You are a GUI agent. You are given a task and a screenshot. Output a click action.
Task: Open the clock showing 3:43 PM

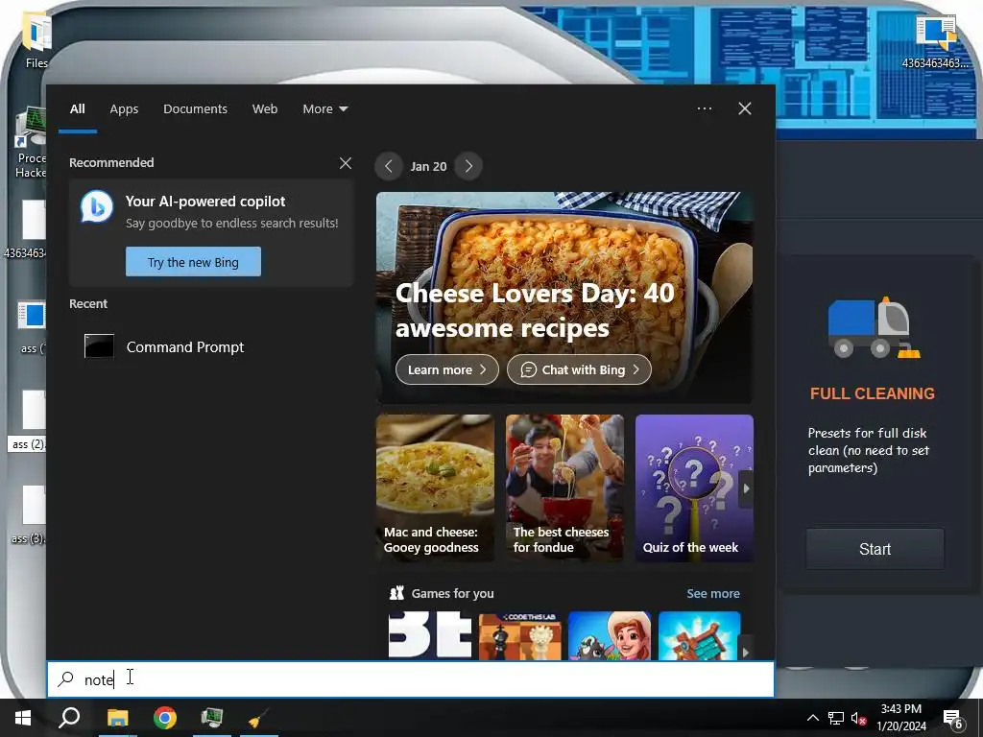(900, 718)
